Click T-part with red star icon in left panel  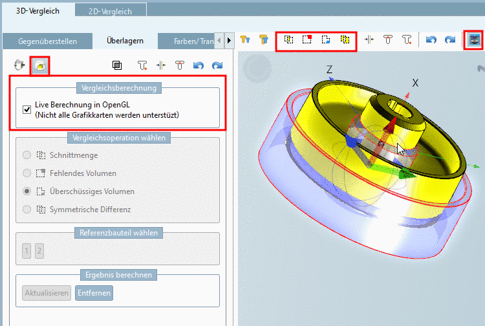pyautogui.click(x=142, y=65)
